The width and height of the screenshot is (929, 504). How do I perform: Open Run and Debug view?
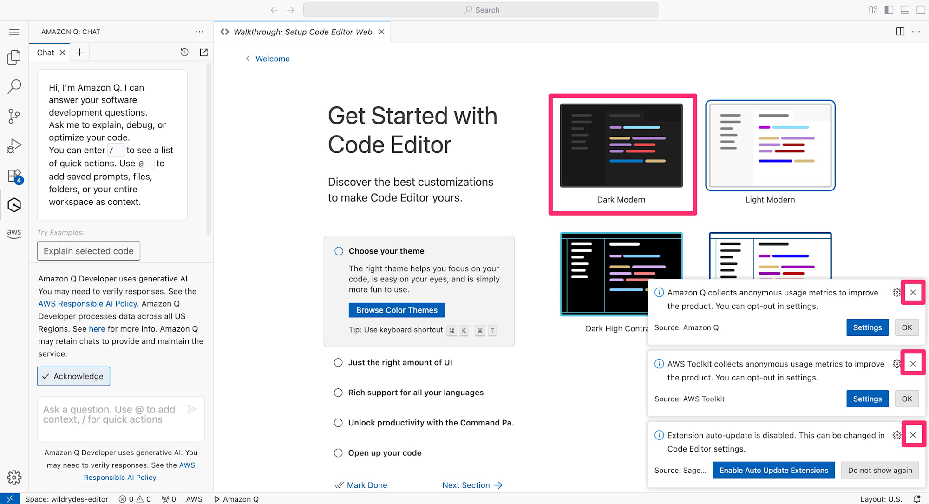(14, 146)
